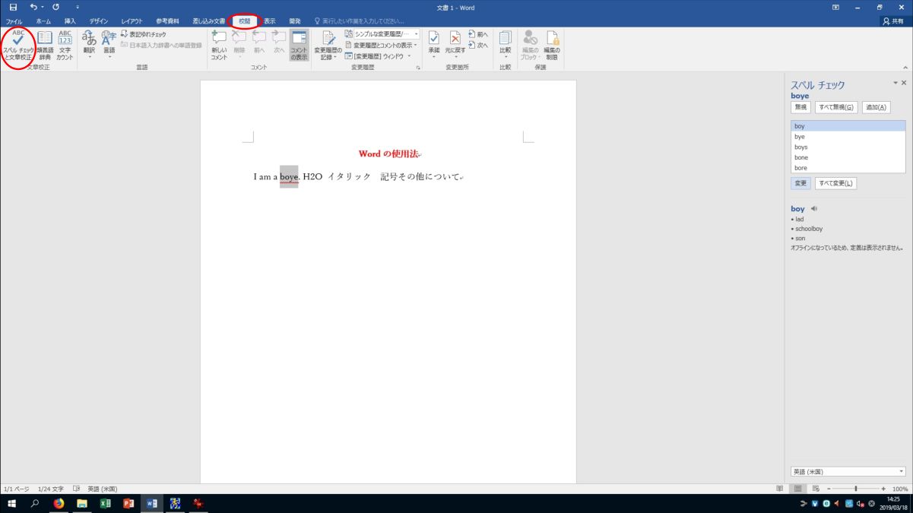Click the heading "Word の使用法"
The image size is (913, 513).
click(388, 154)
